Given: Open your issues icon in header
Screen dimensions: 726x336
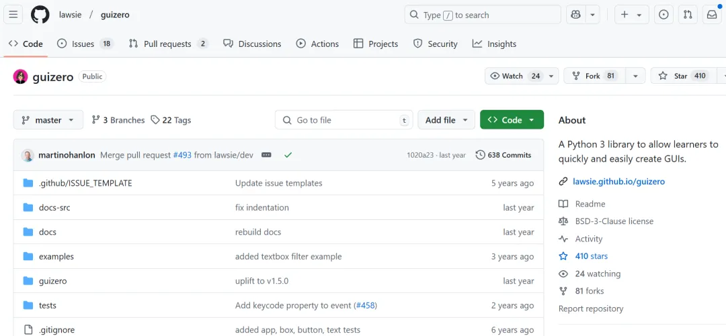Looking at the screenshot, I should 663,15.
